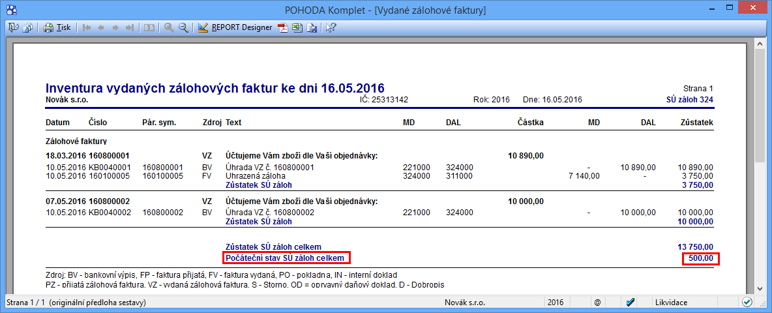This screenshot has width=772, height=313.
Task: Click the Zálohové faktury section heading
Action: pyautogui.click(x=76, y=142)
